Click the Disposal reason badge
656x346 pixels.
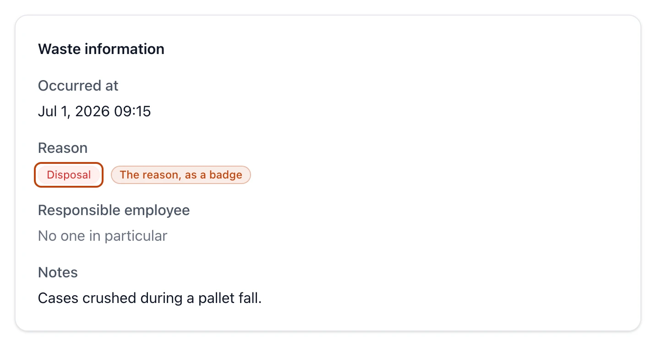click(69, 175)
